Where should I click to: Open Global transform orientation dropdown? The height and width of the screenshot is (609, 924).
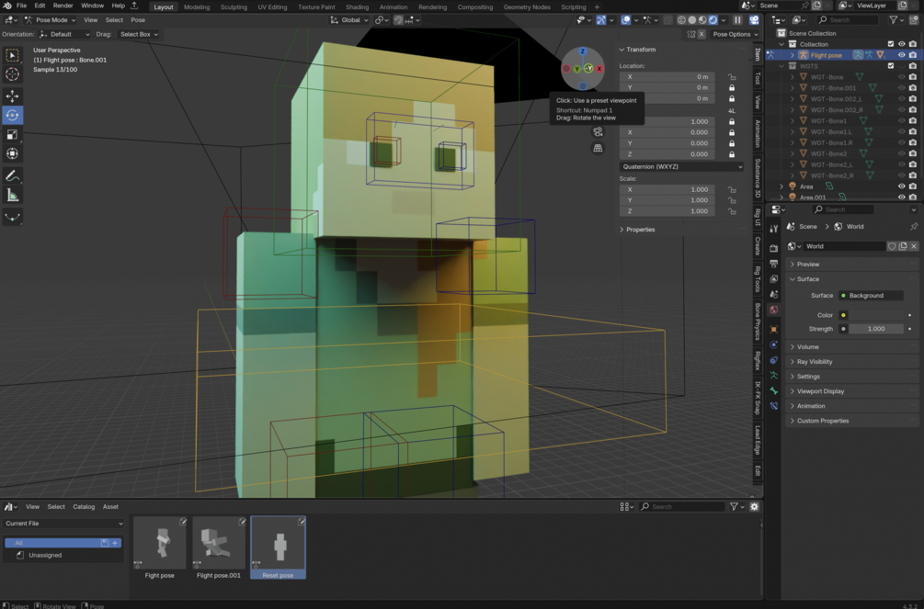[x=349, y=20]
